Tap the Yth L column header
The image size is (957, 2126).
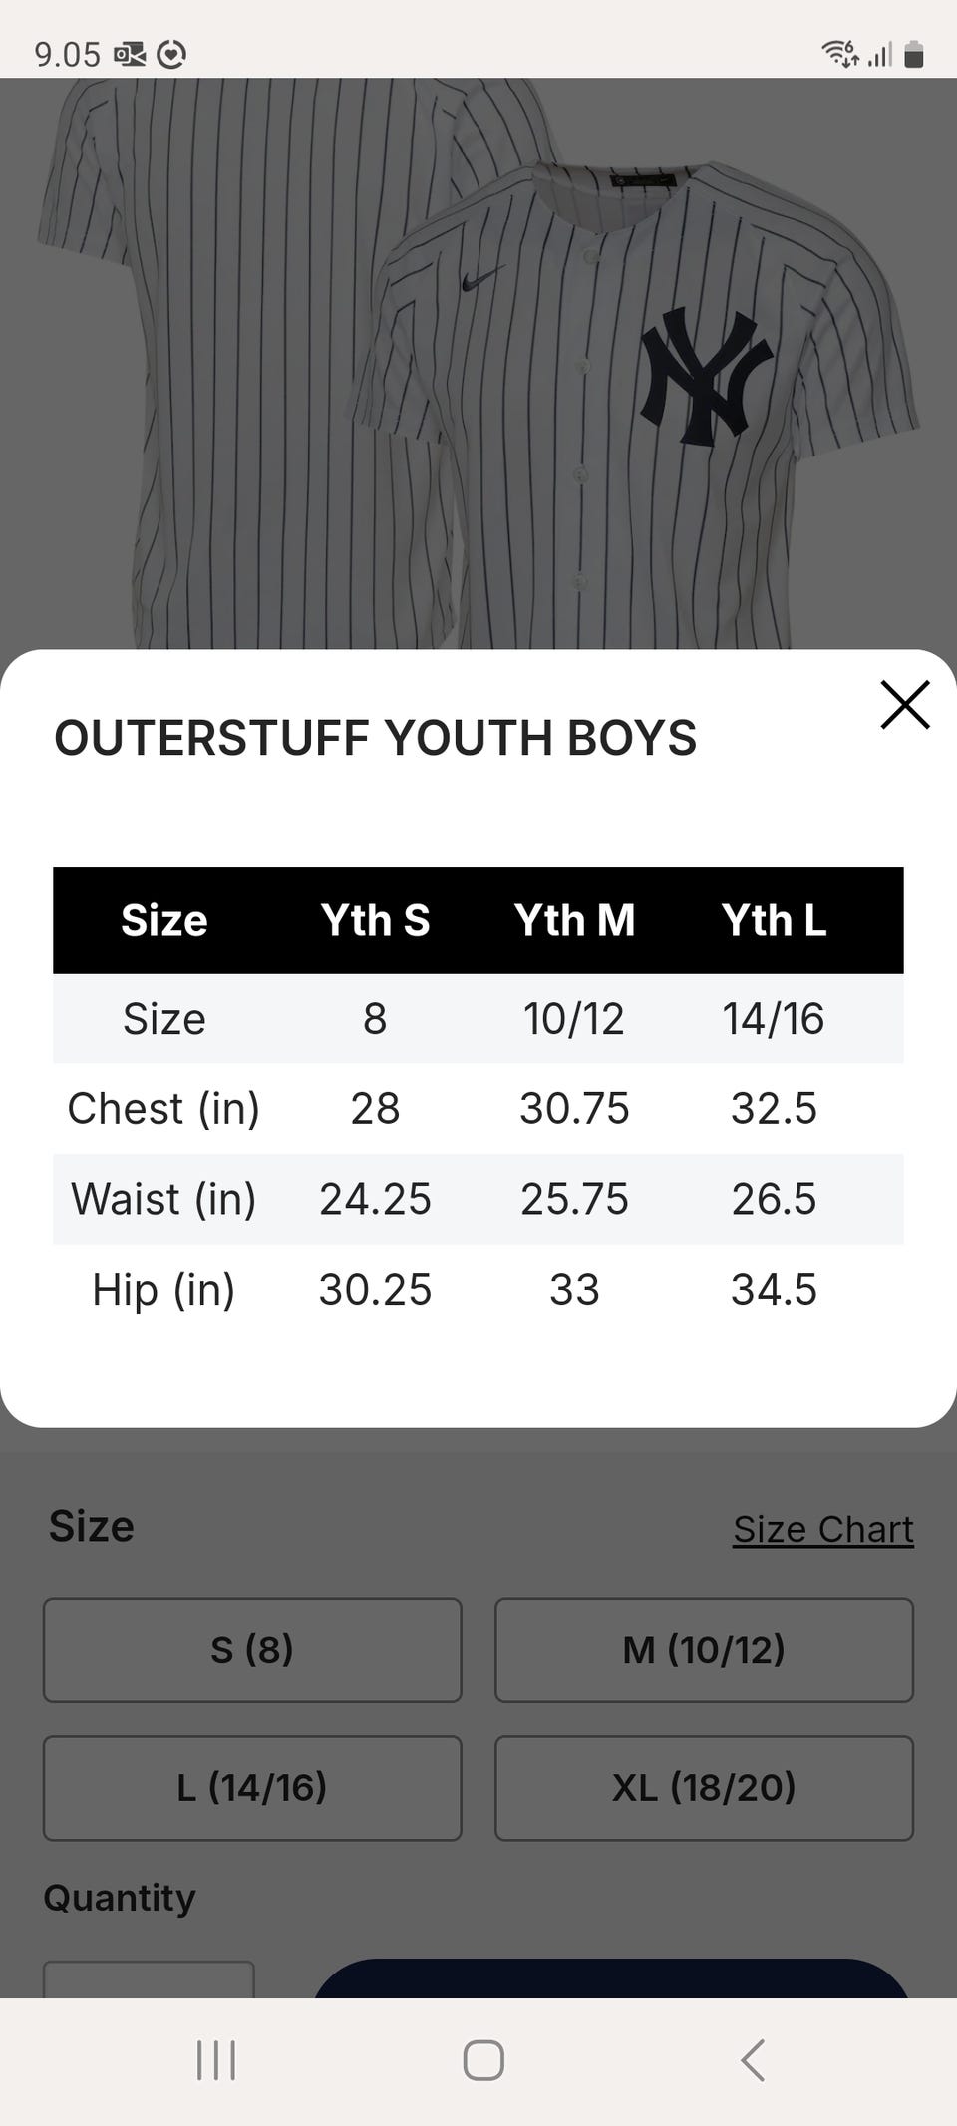click(x=774, y=920)
